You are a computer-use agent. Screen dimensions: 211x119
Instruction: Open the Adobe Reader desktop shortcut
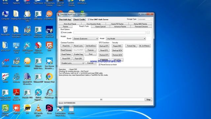[16, 95]
